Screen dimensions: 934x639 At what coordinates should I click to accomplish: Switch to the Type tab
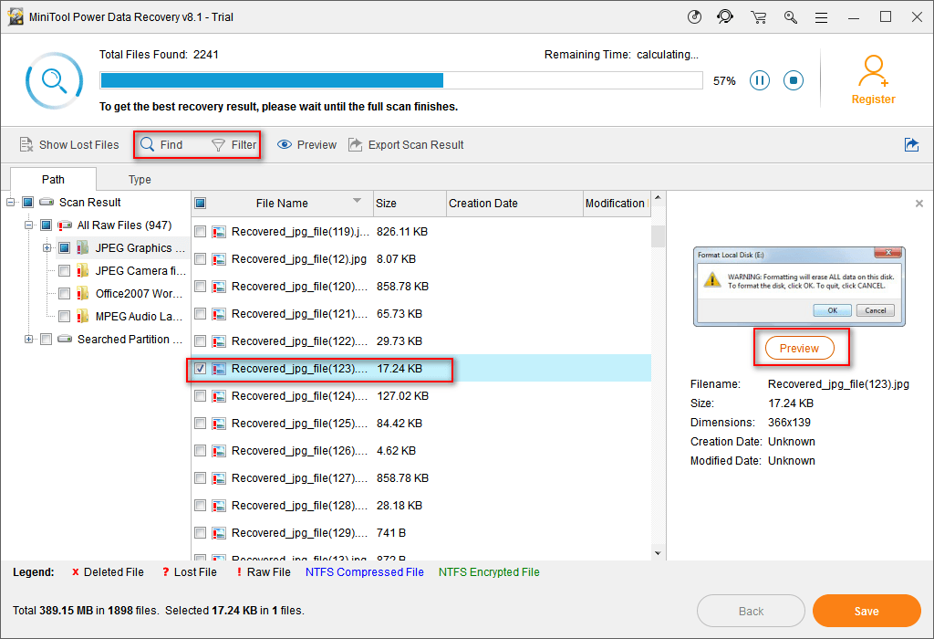click(140, 180)
